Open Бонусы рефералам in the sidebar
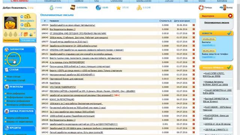Screen dimensions: 240x135 18,101
